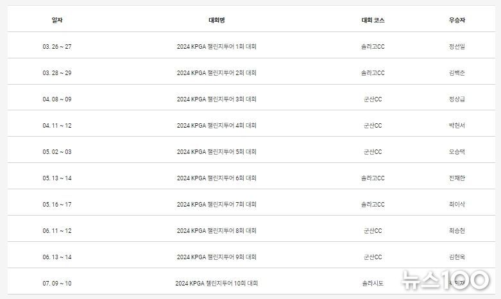The height and width of the screenshot is (299, 501).
Task: Click 솔라고CC in the 6회 대회 row
Action: 373,178
